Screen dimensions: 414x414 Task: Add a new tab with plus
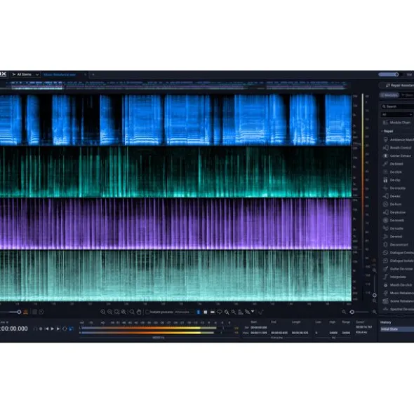click(93, 75)
